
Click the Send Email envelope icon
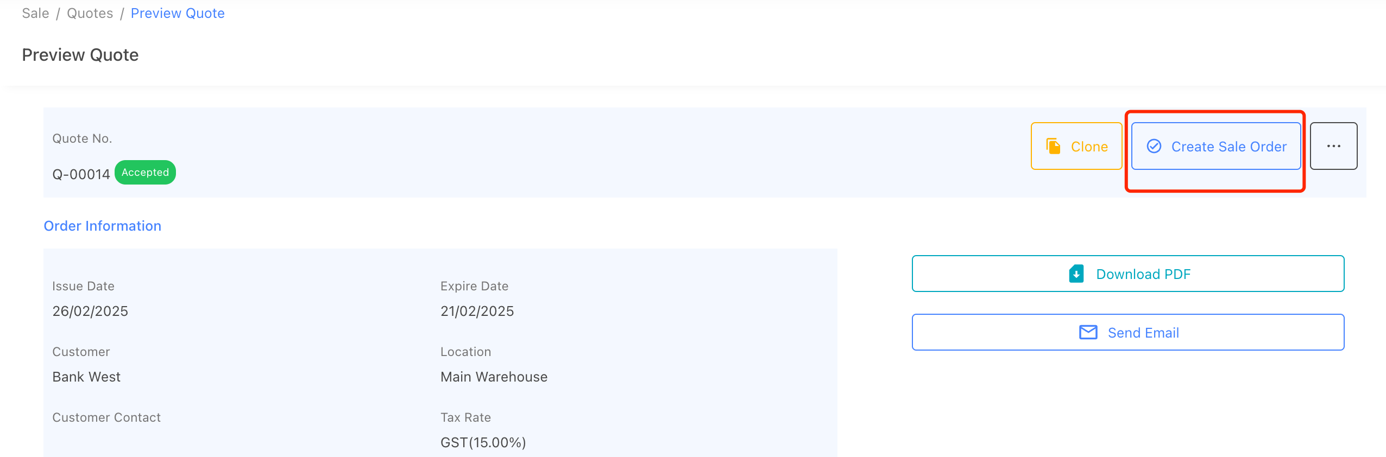tap(1088, 332)
